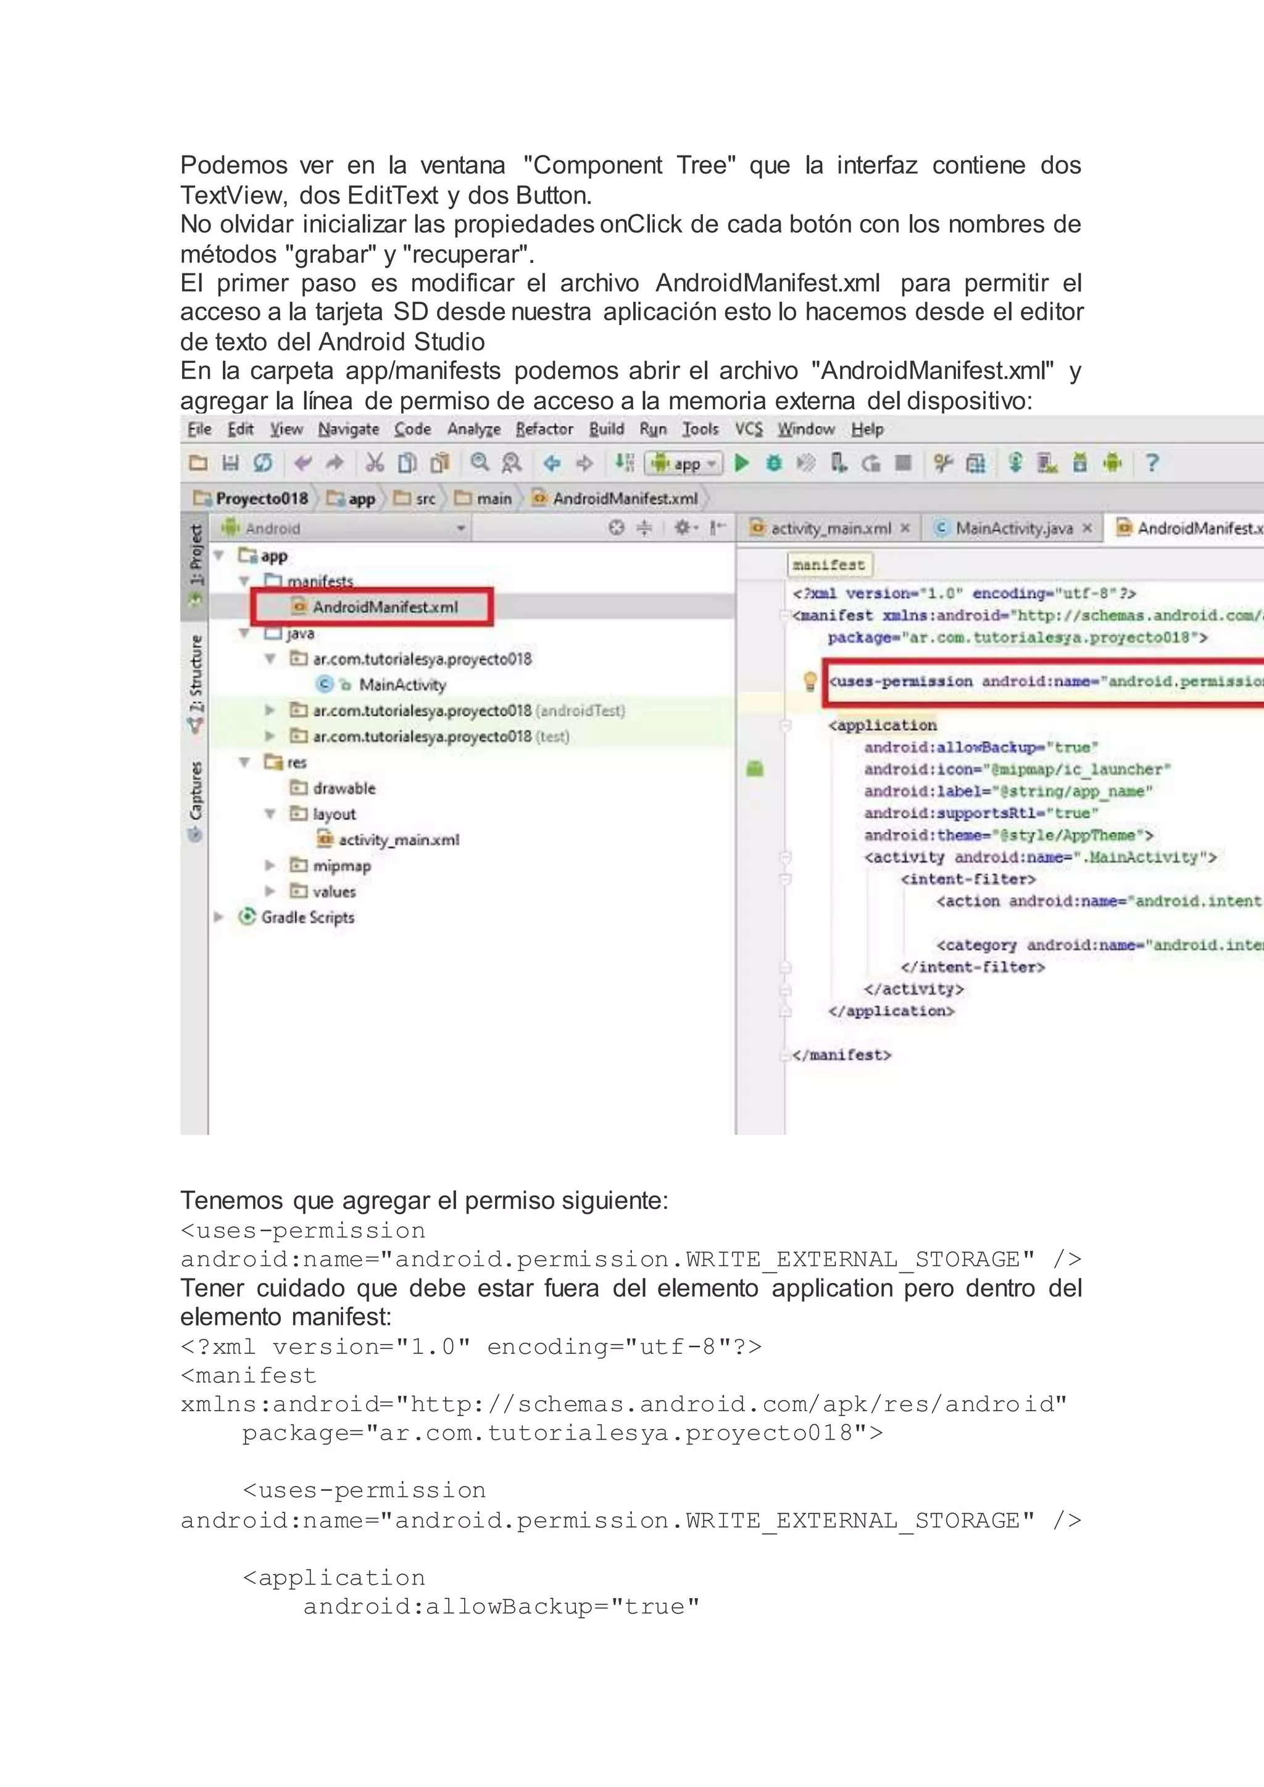Expand Gradle Scripts node
The width and height of the screenshot is (1264, 1787).
[x=218, y=918]
